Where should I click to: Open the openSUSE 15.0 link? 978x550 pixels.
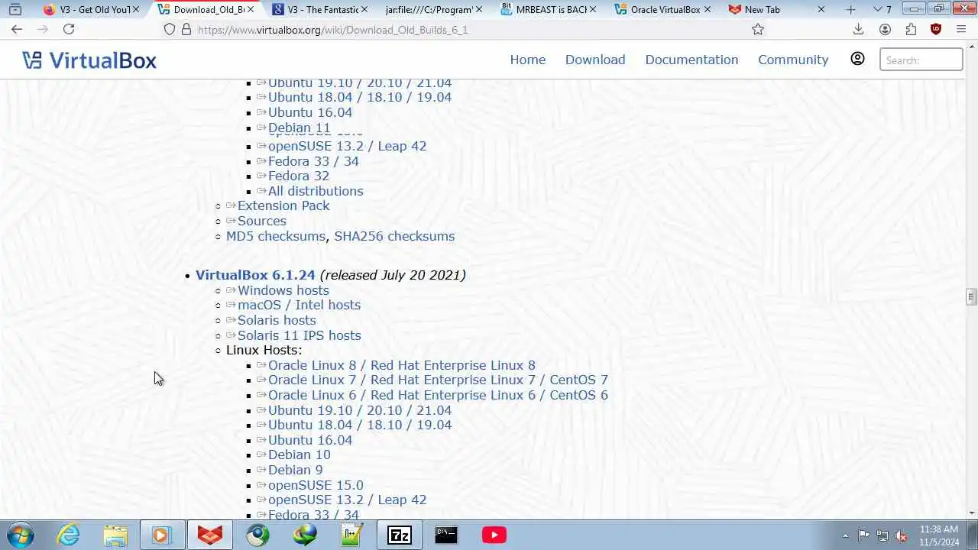point(316,485)
